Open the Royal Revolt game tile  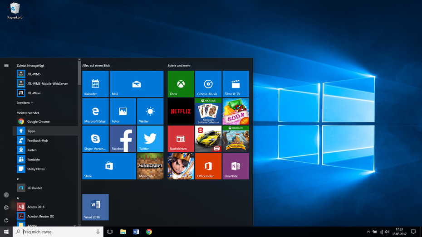point(181,166)
